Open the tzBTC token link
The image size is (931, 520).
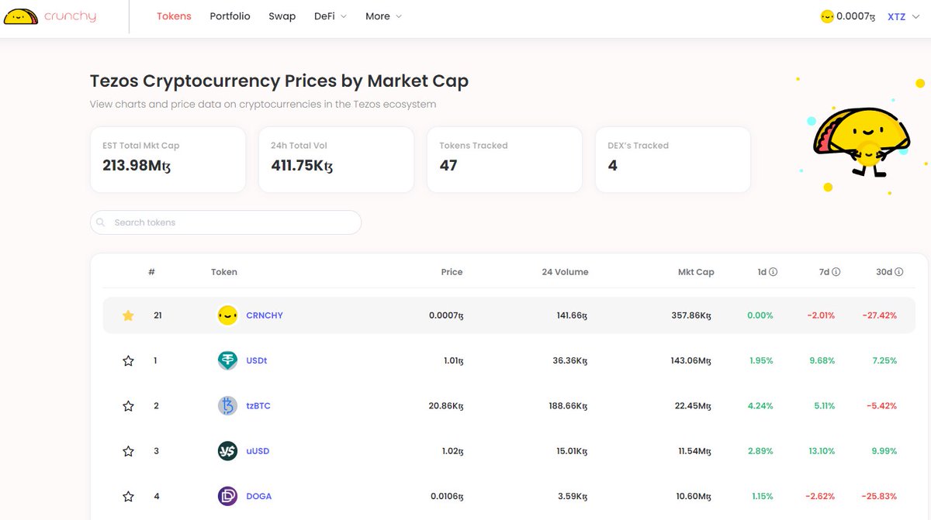[x=258, y=405]
